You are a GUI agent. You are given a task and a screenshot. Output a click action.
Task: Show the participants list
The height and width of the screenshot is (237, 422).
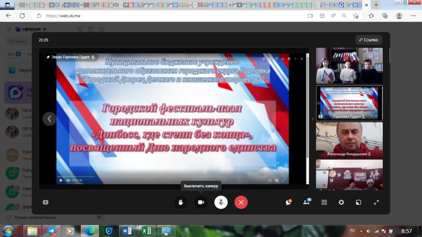click(306, 202)
